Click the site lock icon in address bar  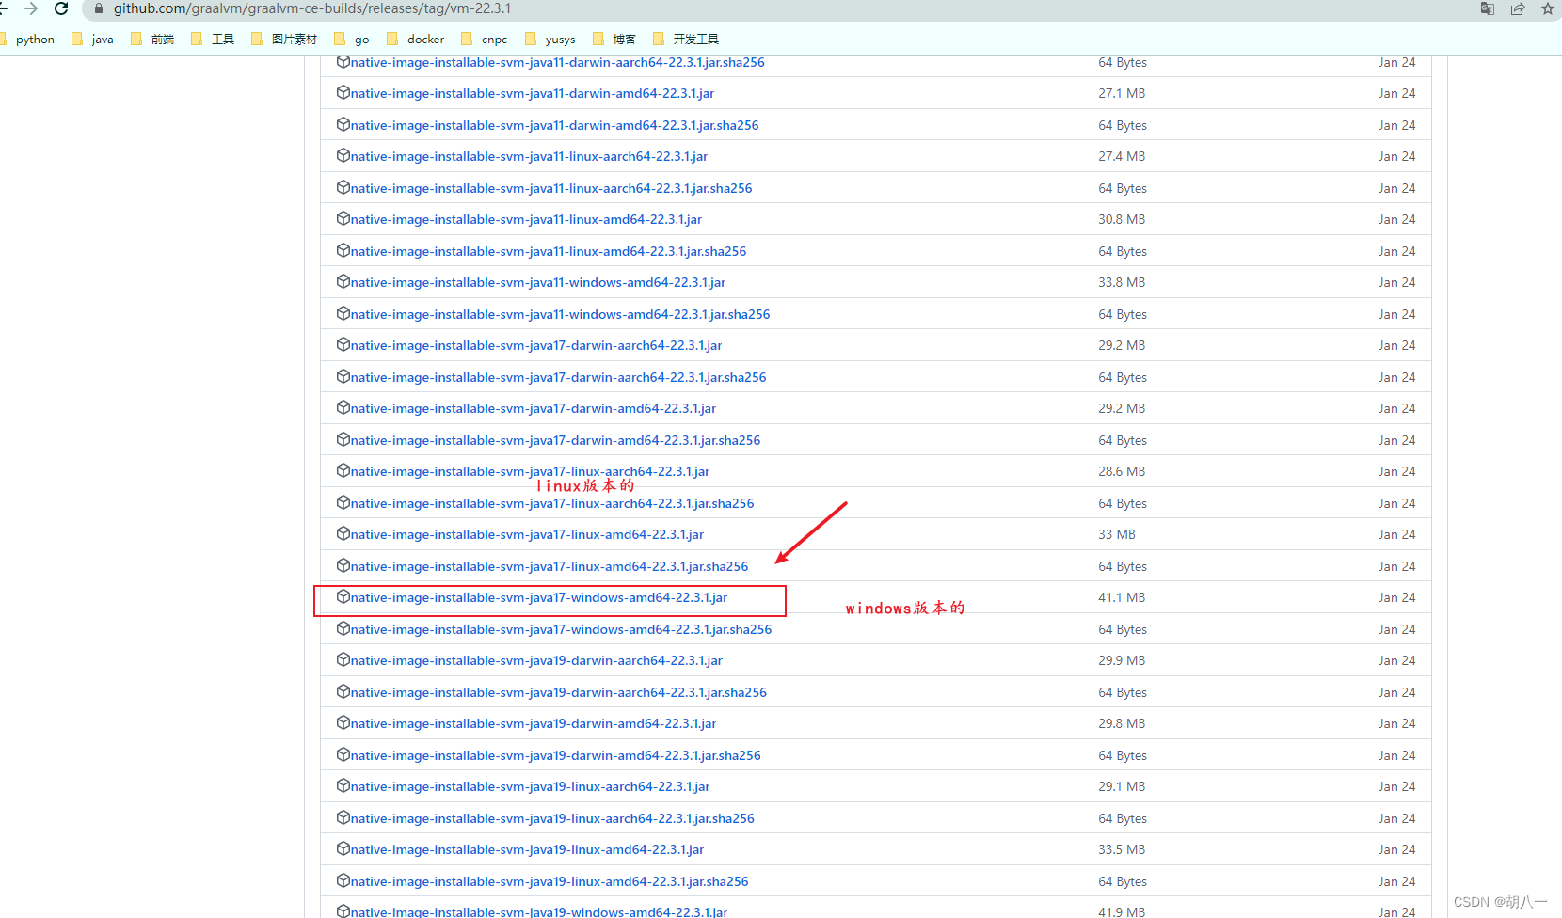click(x=99, y=8)
